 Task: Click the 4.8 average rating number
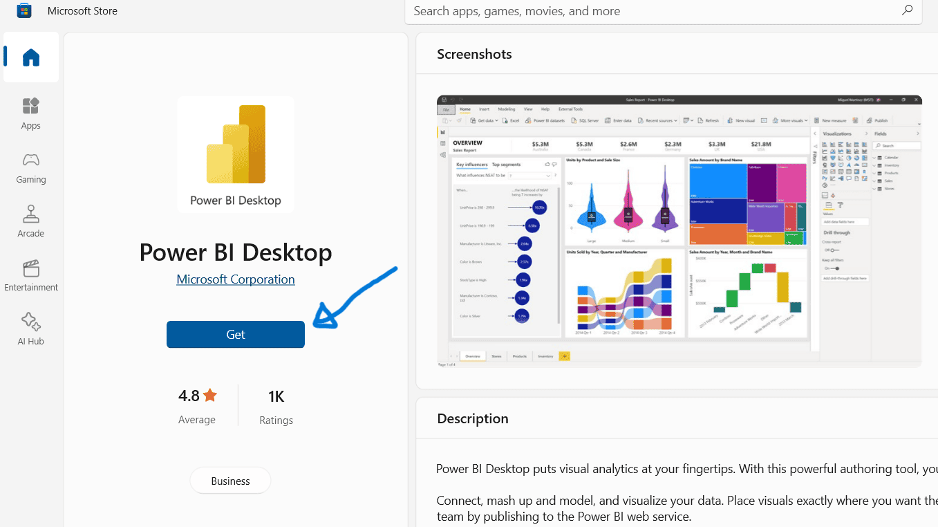pos(189,396)
